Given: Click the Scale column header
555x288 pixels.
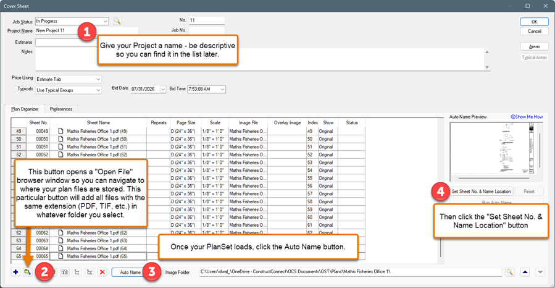Looking at the screenshot, I should point(215,122).
